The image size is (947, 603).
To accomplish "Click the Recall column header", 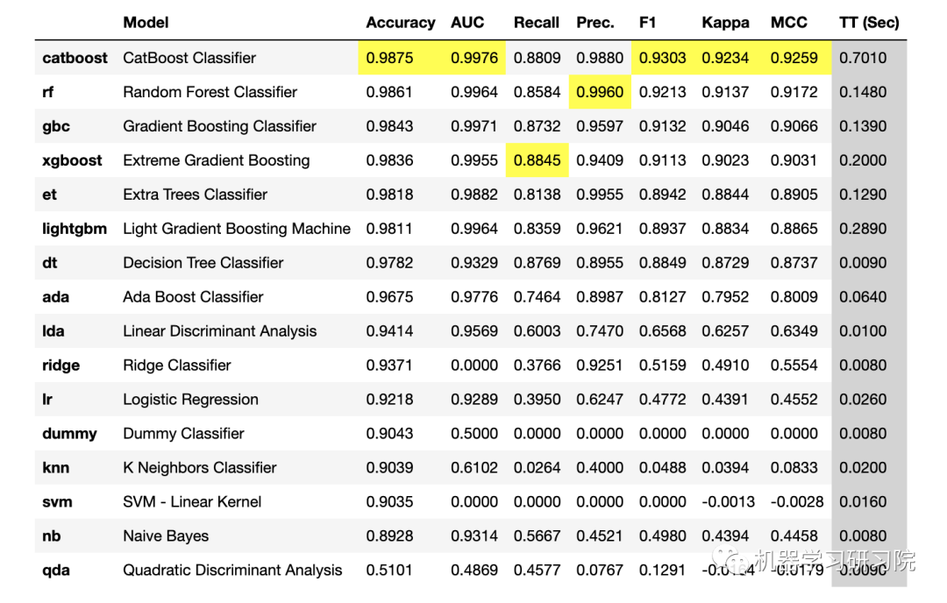I will click(x=537, y=22).
